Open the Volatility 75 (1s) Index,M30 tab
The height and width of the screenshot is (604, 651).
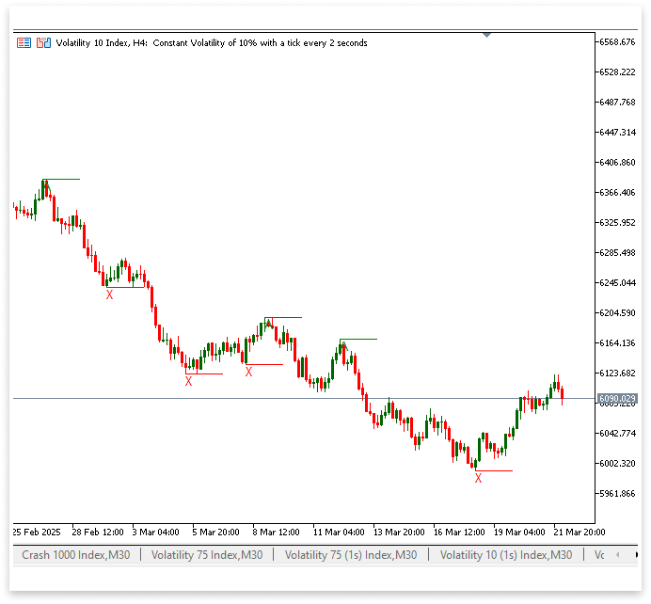coord(351,554)
